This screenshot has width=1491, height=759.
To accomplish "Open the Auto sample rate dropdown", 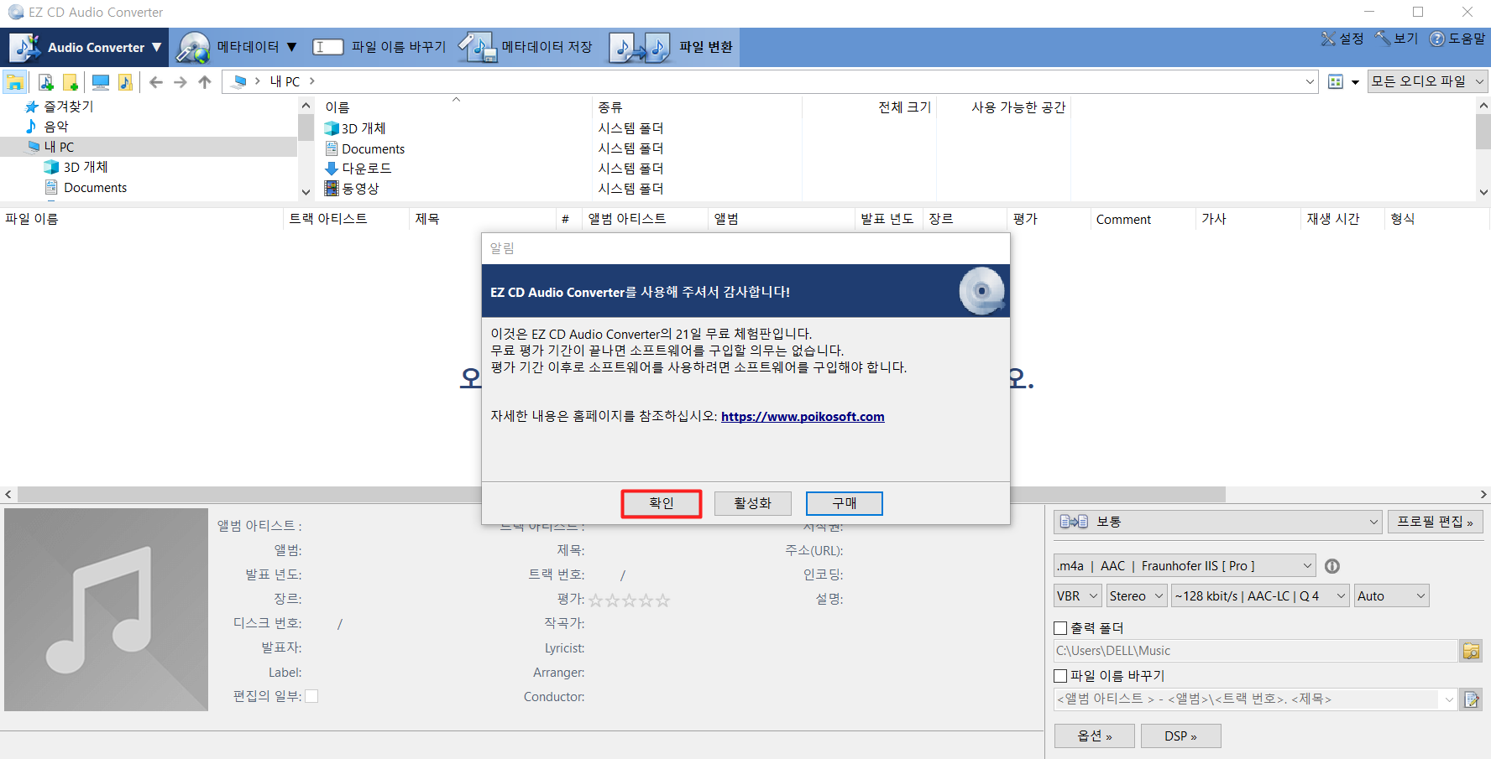I will click(1391, 596).
